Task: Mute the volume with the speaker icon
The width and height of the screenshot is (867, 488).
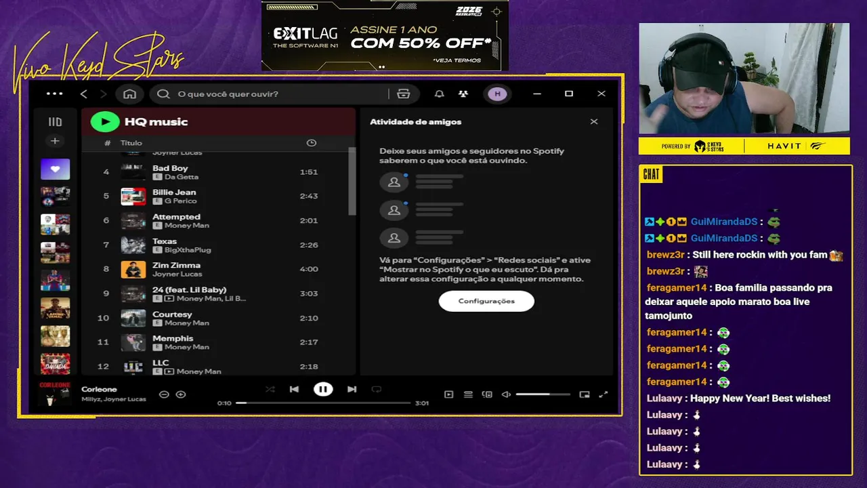Action: [505, 394]
